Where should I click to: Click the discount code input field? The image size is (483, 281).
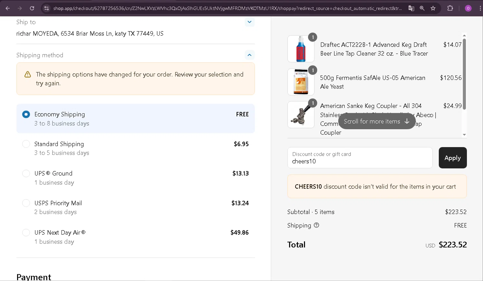360,158
